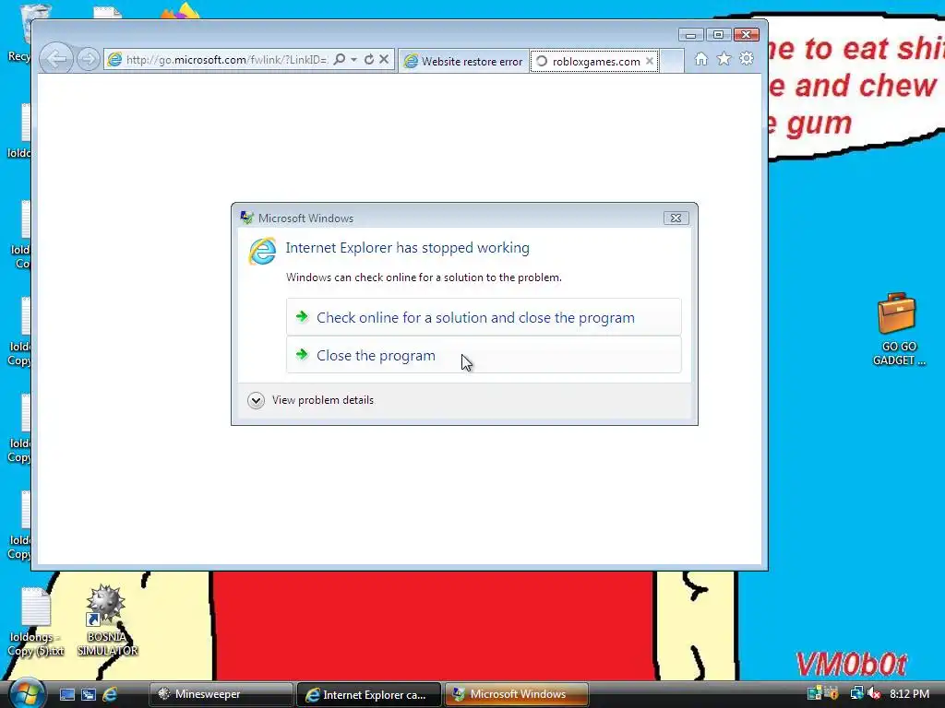
Task: Click the muted volume tray icon
Action: point(874,693)
